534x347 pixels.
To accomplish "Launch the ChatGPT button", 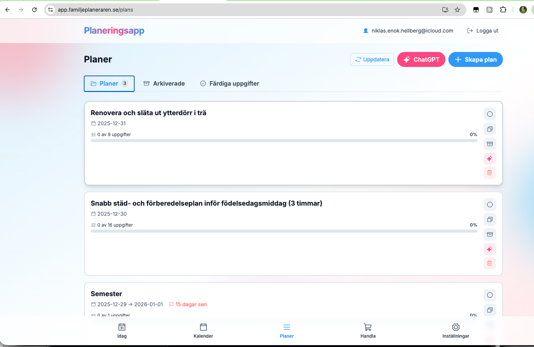I will [421, 59].
